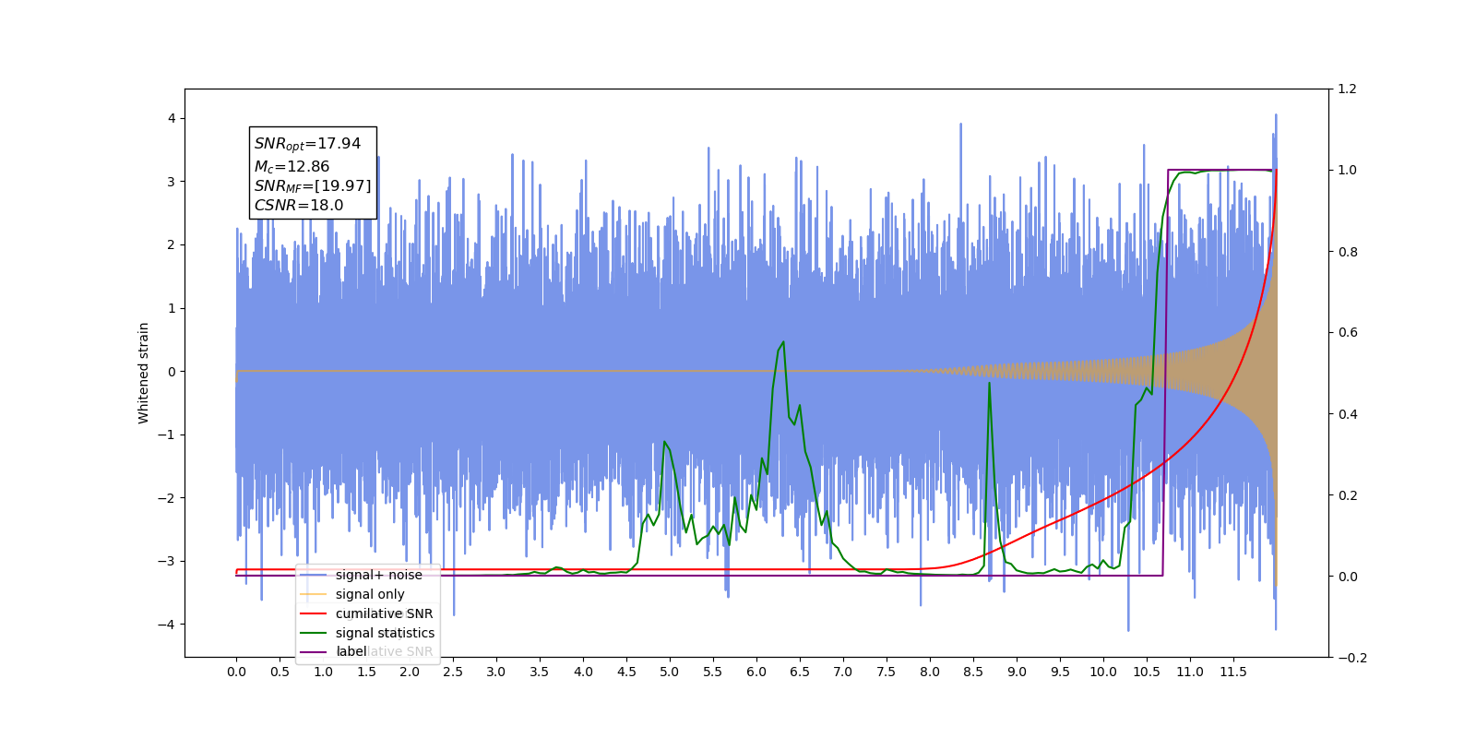Viewport: 1476px width, 738px height.
Task: Click the x-axis tick label 7.5
Action: [887, 672]
